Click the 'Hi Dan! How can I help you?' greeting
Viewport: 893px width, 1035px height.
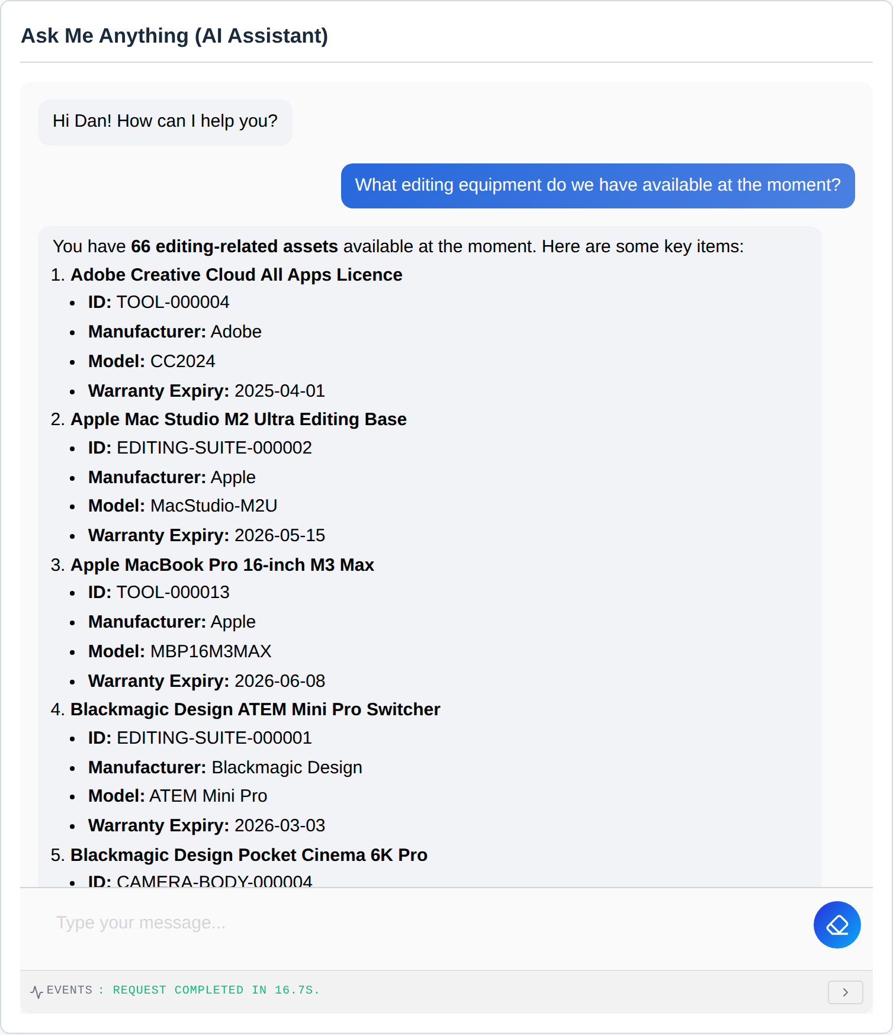click(165, 121)
